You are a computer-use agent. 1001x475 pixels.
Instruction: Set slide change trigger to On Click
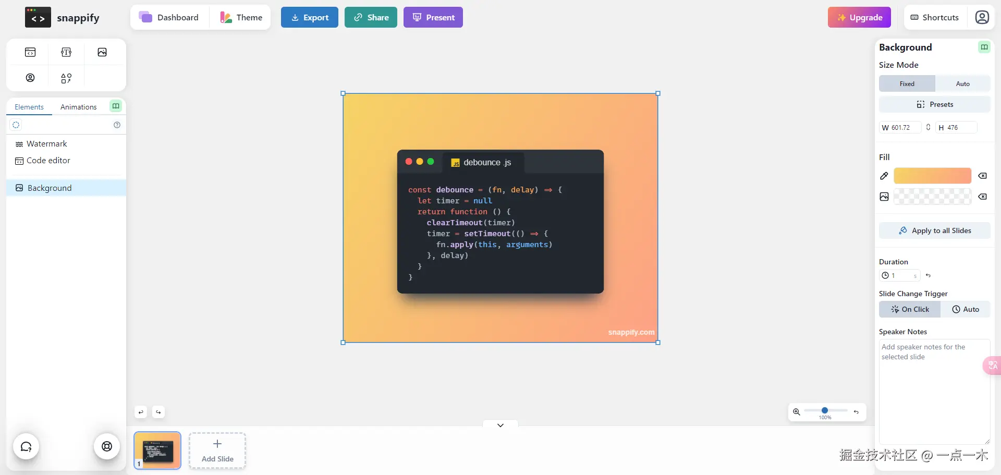[x=910, y=309]
